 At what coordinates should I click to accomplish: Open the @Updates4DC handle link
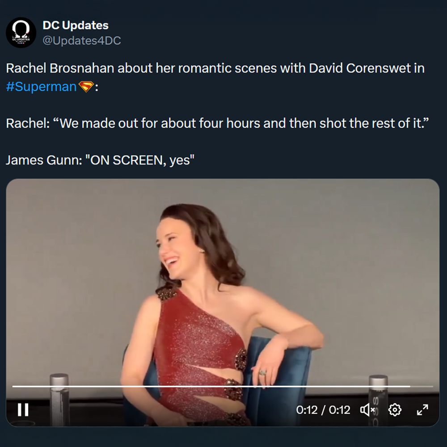coord(82,41)
